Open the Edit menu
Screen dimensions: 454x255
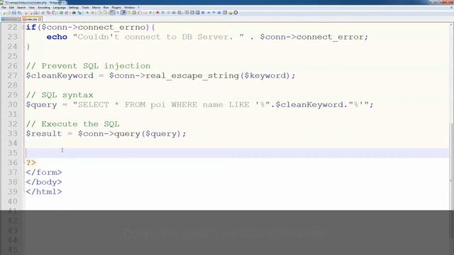click(11, 8)
